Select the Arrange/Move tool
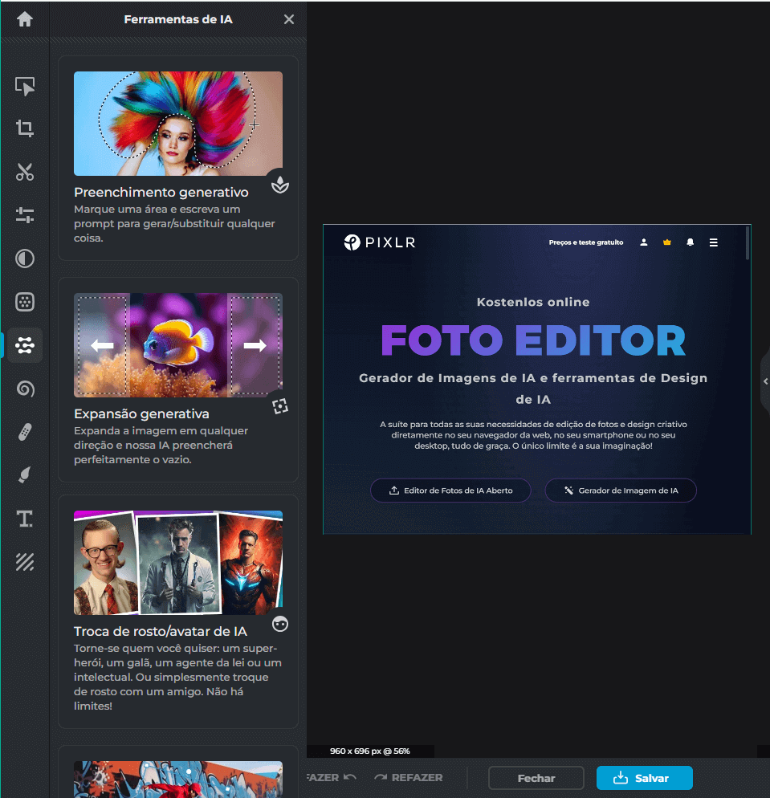 (x=24, y=86)
